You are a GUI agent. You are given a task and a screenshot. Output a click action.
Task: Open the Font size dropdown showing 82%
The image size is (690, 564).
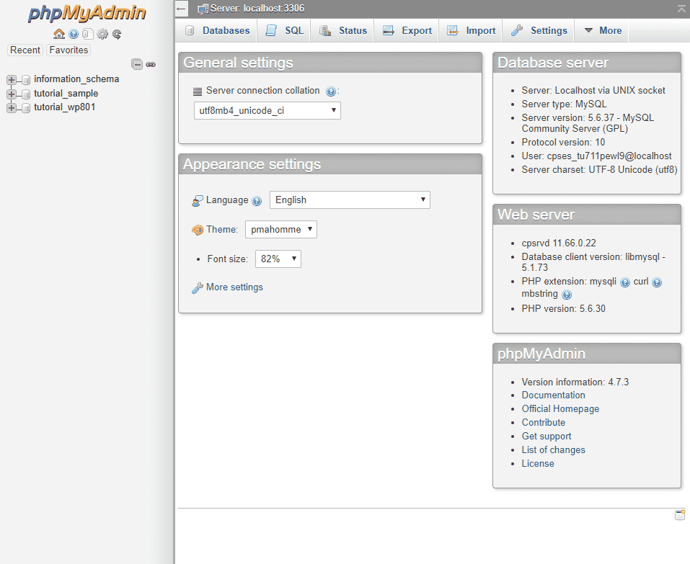pyautogui.click(x=278, y=259)
